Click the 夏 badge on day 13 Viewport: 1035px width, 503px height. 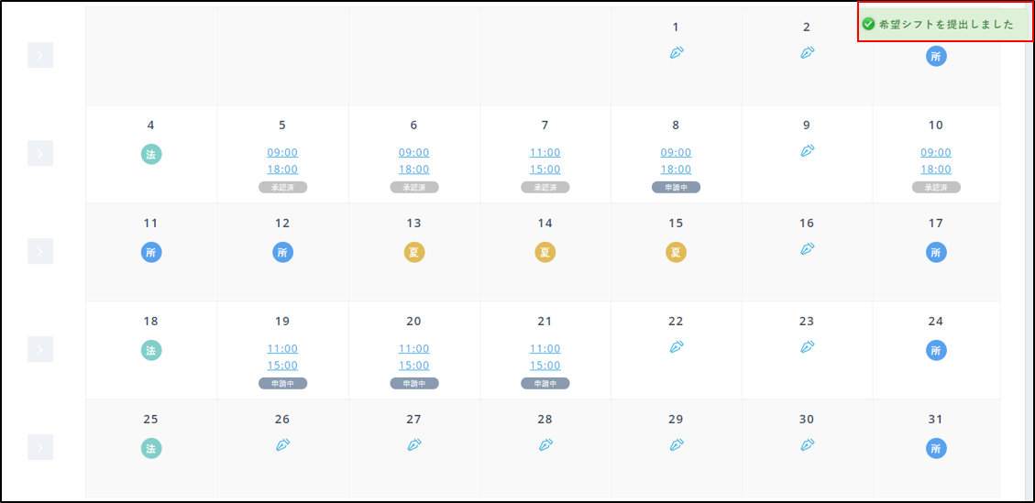(x=414, y=252)
